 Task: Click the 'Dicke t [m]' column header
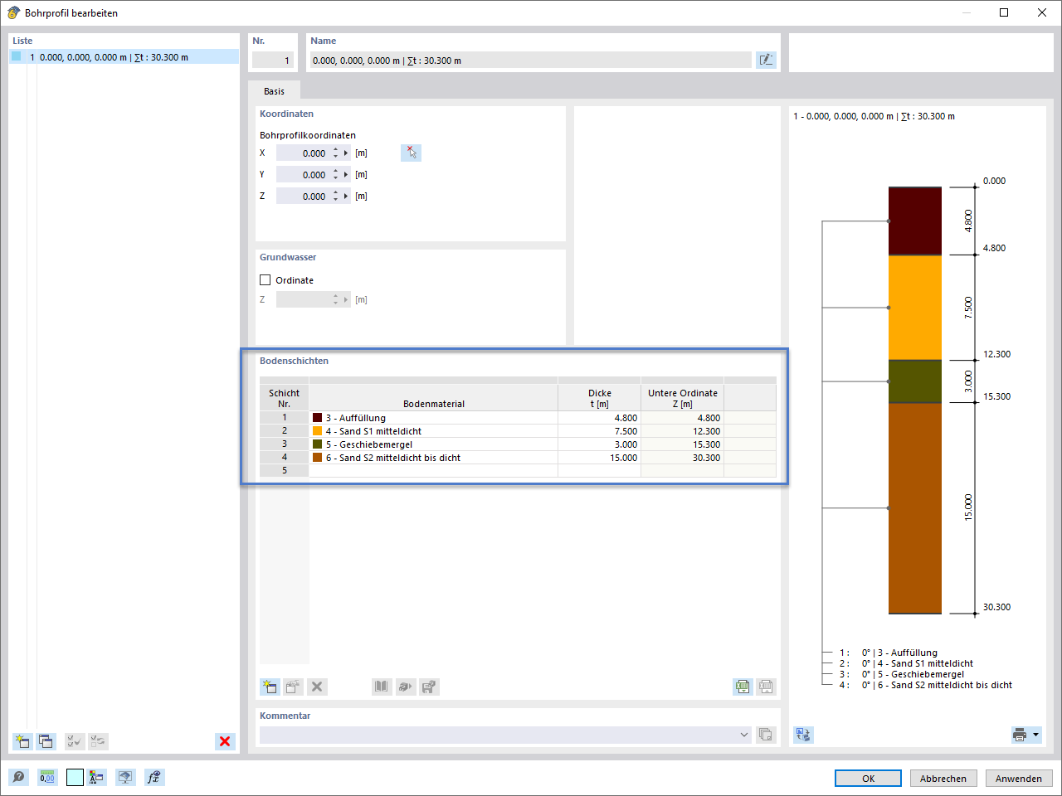pos(599,398)
